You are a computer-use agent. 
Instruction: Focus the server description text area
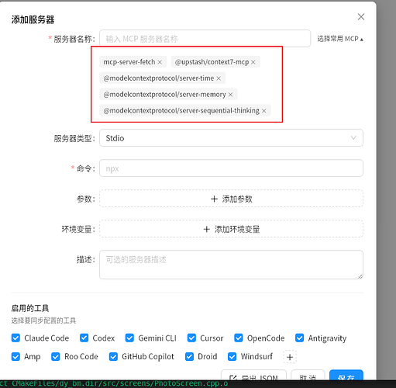pyautogui.click(x=231, y=265)
